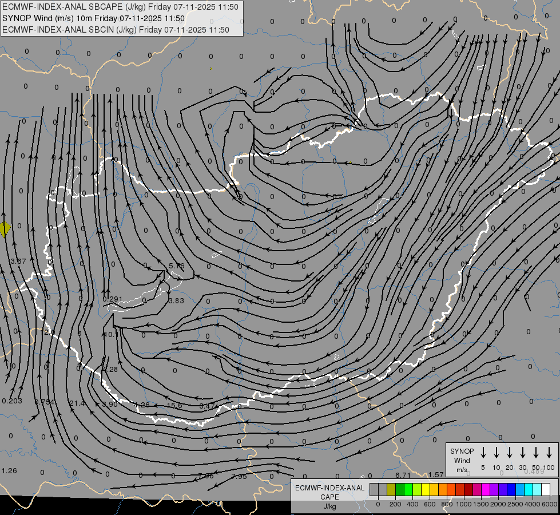Select the dark red CAPE legend swatch
The width and height of the screenshot is (560, 515).
pos(468,489)
